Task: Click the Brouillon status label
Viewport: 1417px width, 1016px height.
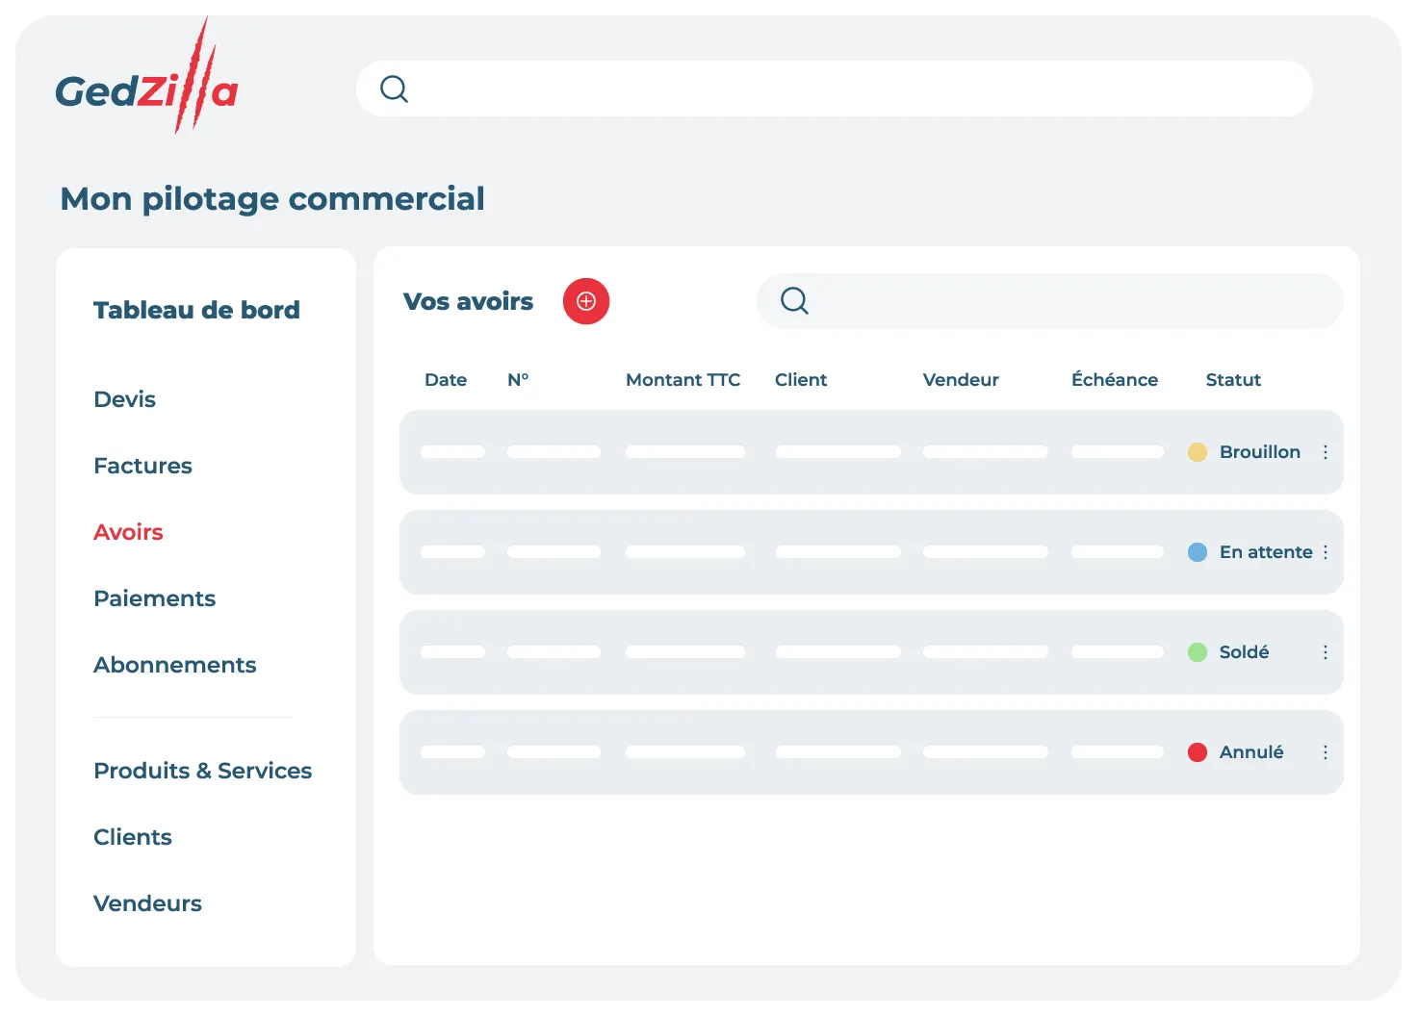Action: pos(1259,452)
